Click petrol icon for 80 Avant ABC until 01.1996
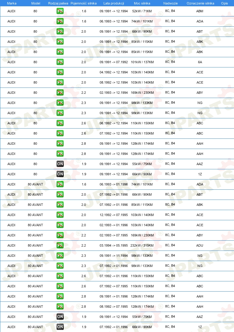Image resolution: width=234 pixels, height=332 pixels. [x=60, y=276]
